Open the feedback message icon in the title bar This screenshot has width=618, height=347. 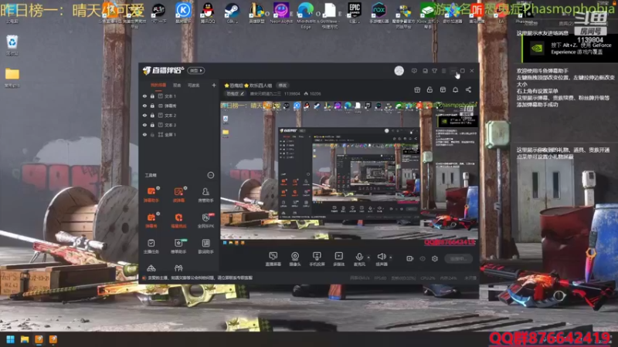coord(414,71)
